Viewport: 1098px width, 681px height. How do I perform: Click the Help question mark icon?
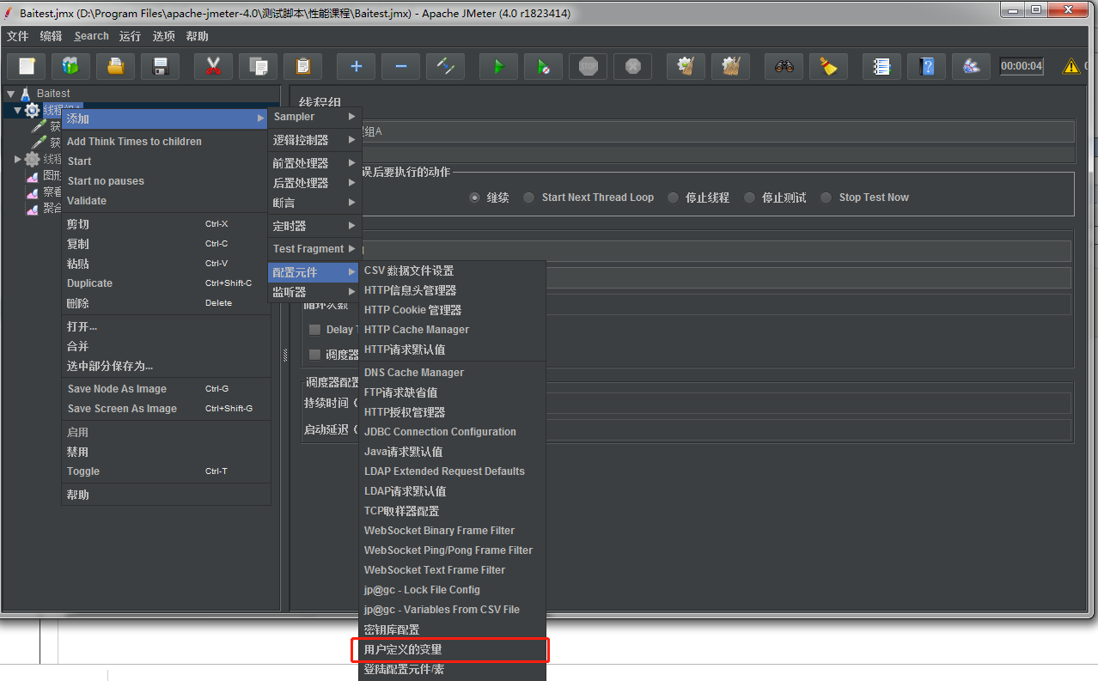tap(926, 66)
